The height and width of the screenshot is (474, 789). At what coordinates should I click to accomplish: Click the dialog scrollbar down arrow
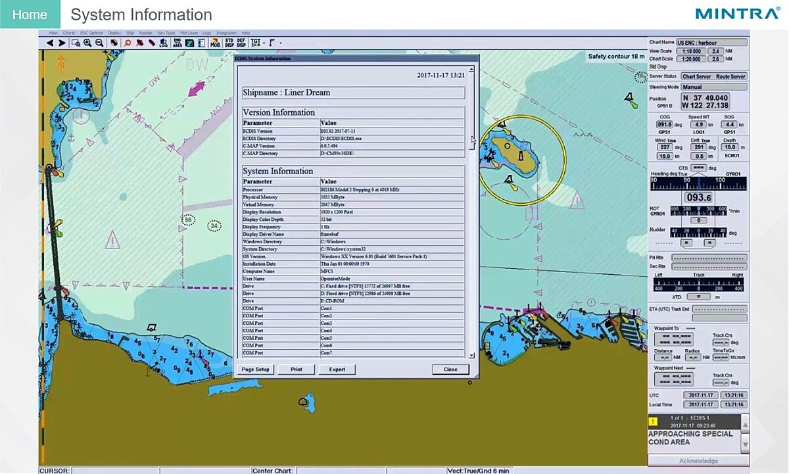pos(471,355)
